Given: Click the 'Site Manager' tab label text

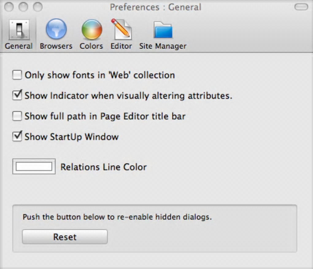Looking at the screenshot, I should pos(163,46).
